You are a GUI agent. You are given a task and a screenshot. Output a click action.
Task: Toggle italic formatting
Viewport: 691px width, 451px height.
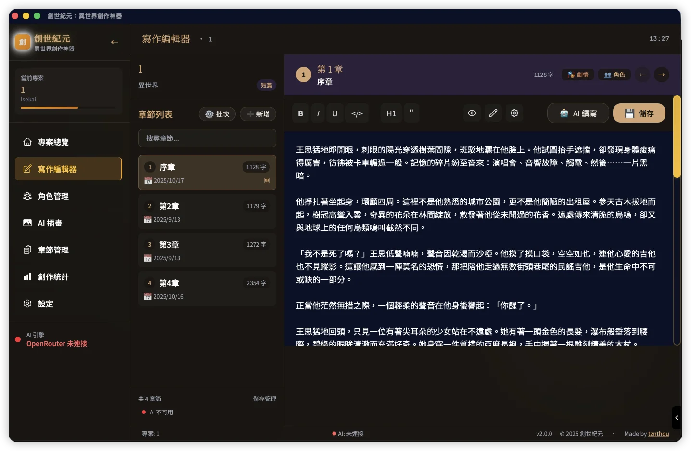coord(318,113)
